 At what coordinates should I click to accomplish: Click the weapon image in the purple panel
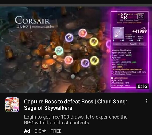click(118, 33)
